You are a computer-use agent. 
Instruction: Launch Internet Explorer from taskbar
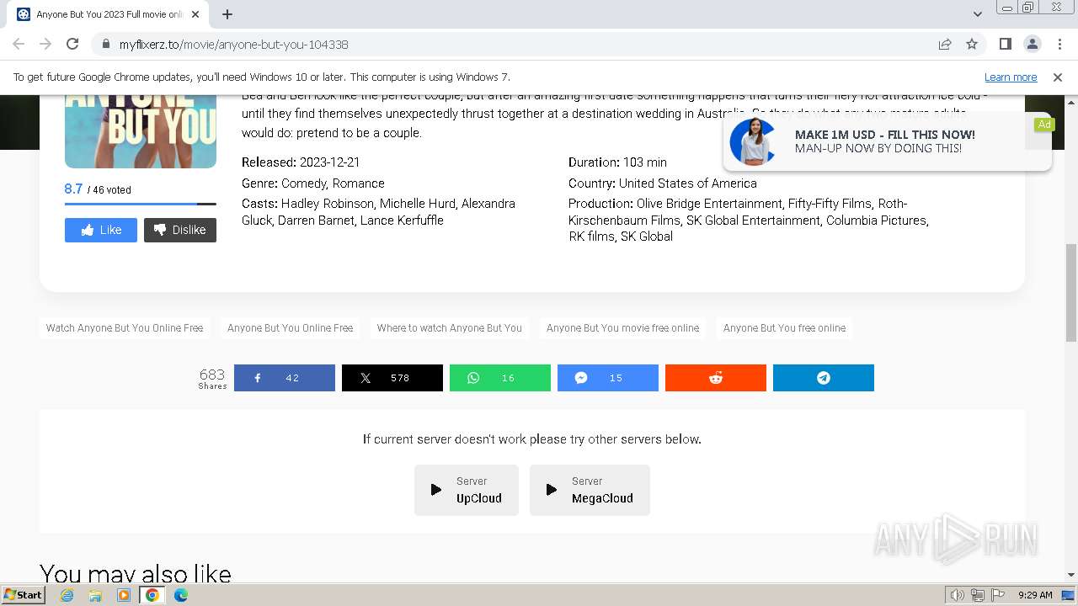[x=67, y=595]
